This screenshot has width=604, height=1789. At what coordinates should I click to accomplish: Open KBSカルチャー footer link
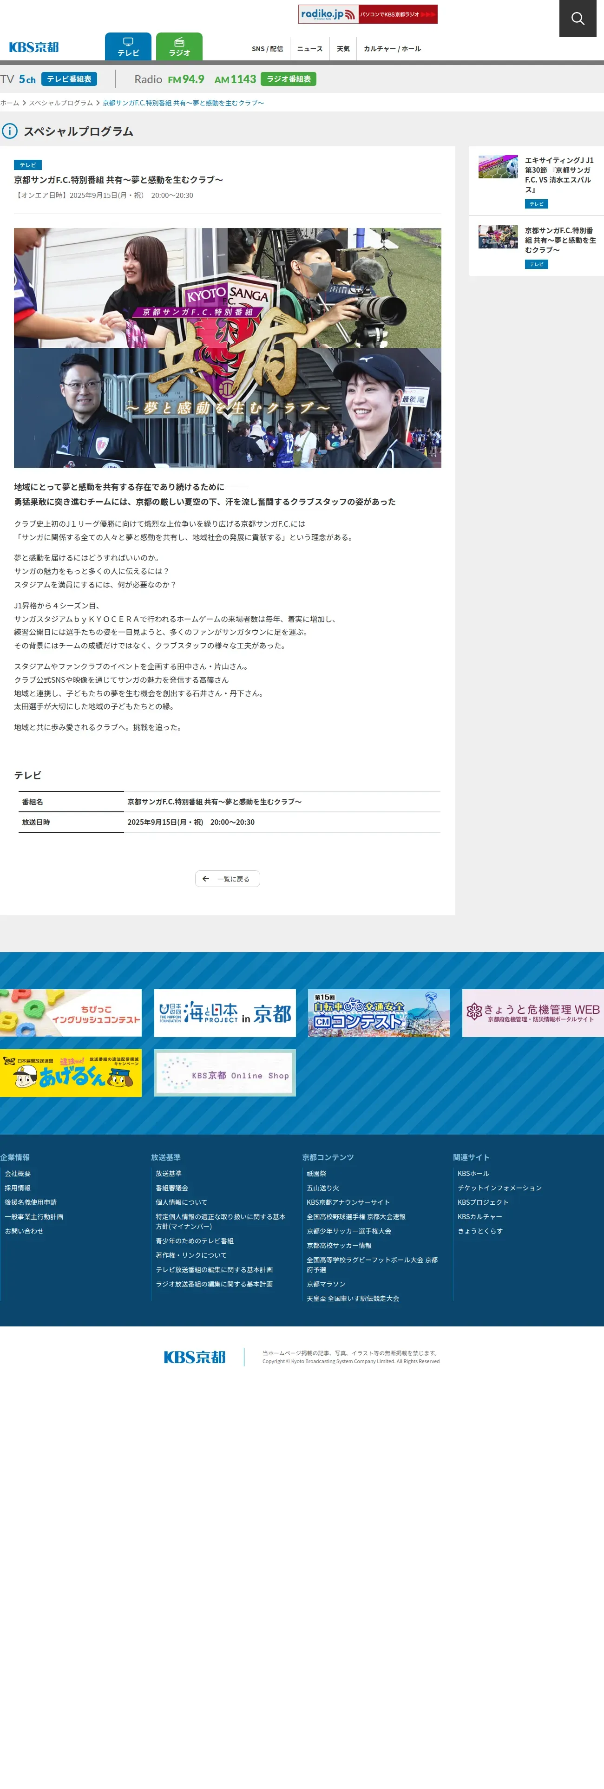click(479, 1217)
